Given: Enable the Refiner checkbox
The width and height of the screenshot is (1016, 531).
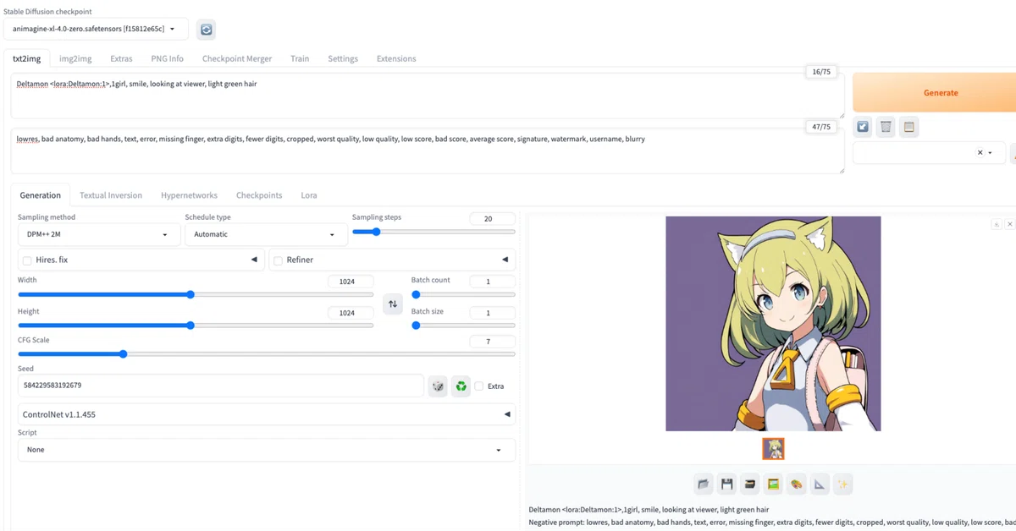Looking at the screenshot, I should (x=278, y=260).
